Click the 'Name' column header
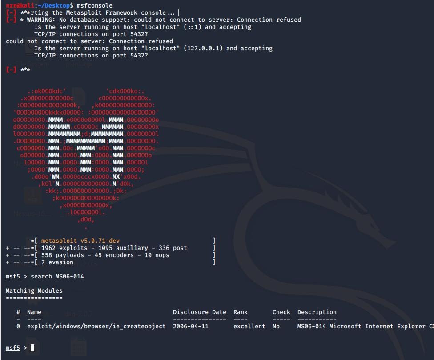Image resolution: width=434 pixels, height=360 pixels. [34, 312]
